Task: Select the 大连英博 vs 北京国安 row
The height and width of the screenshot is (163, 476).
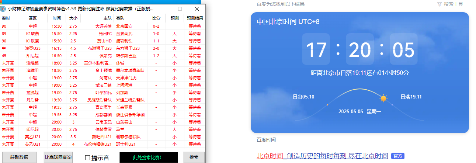Action: pos(103,26)
